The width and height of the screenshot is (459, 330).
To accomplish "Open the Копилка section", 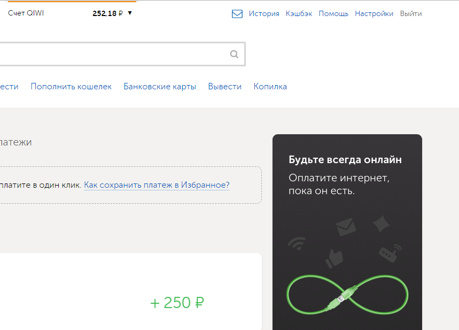I will (x=270, y=86).
